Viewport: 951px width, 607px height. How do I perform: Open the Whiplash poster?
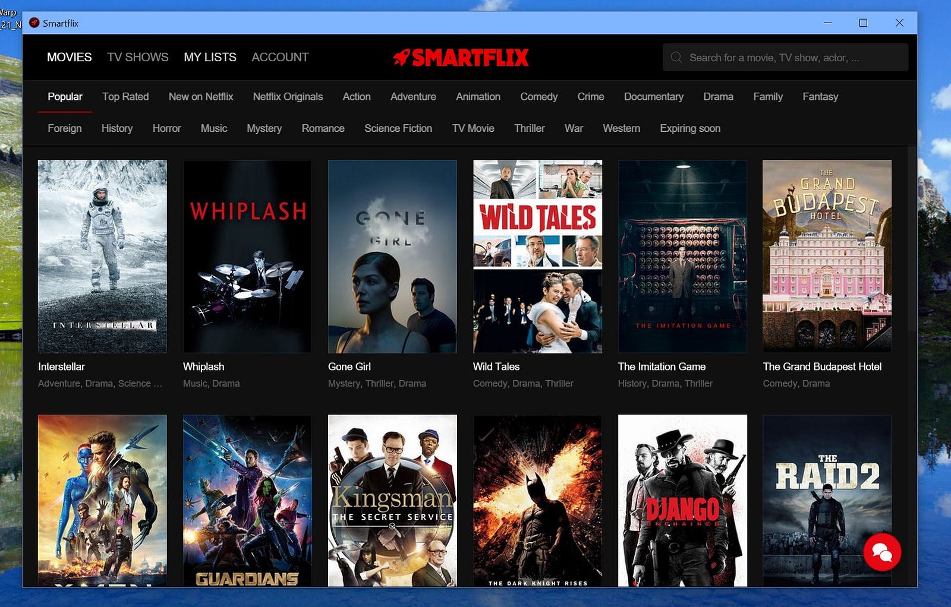click(247, 257)
